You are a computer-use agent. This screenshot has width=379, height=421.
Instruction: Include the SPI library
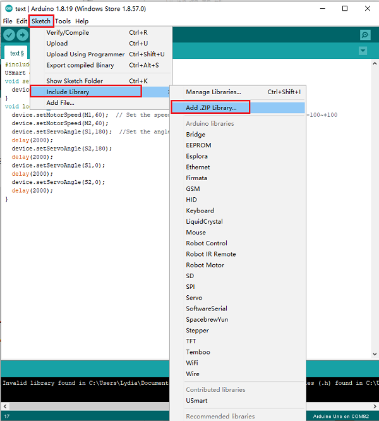pyautogui.click(x=238, y=287)
